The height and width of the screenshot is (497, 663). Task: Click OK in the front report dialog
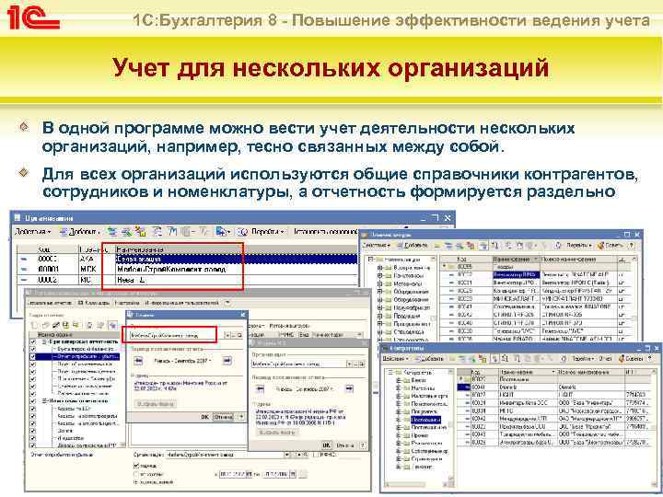pos(204,417)
